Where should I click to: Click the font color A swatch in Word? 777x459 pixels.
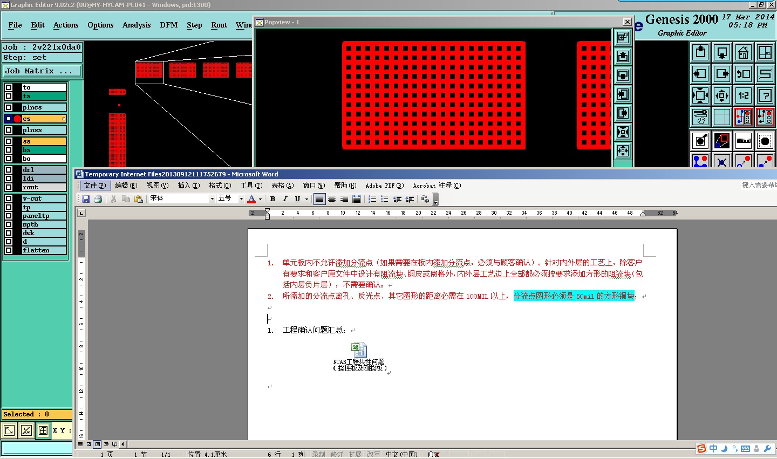(251, 199)
